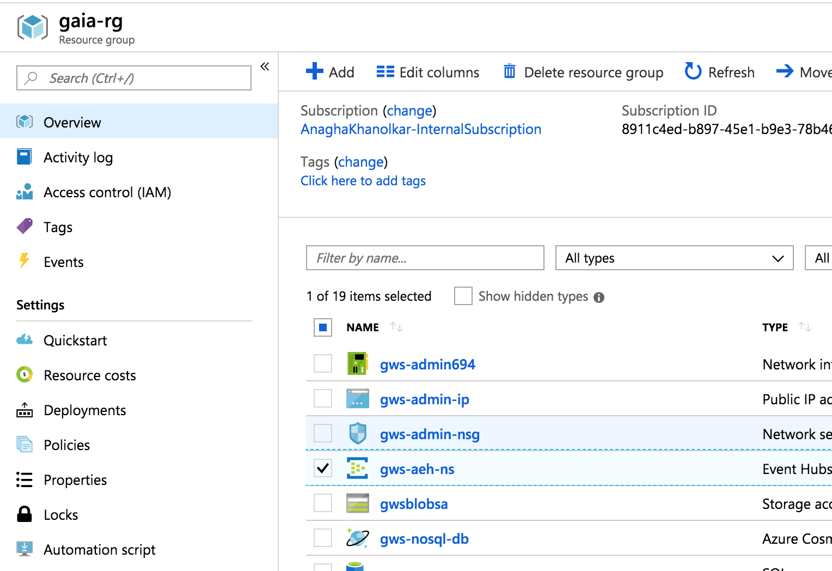832x571 pixels.
Task: Click the Resource costs circle icon
Action: (25, 375)
